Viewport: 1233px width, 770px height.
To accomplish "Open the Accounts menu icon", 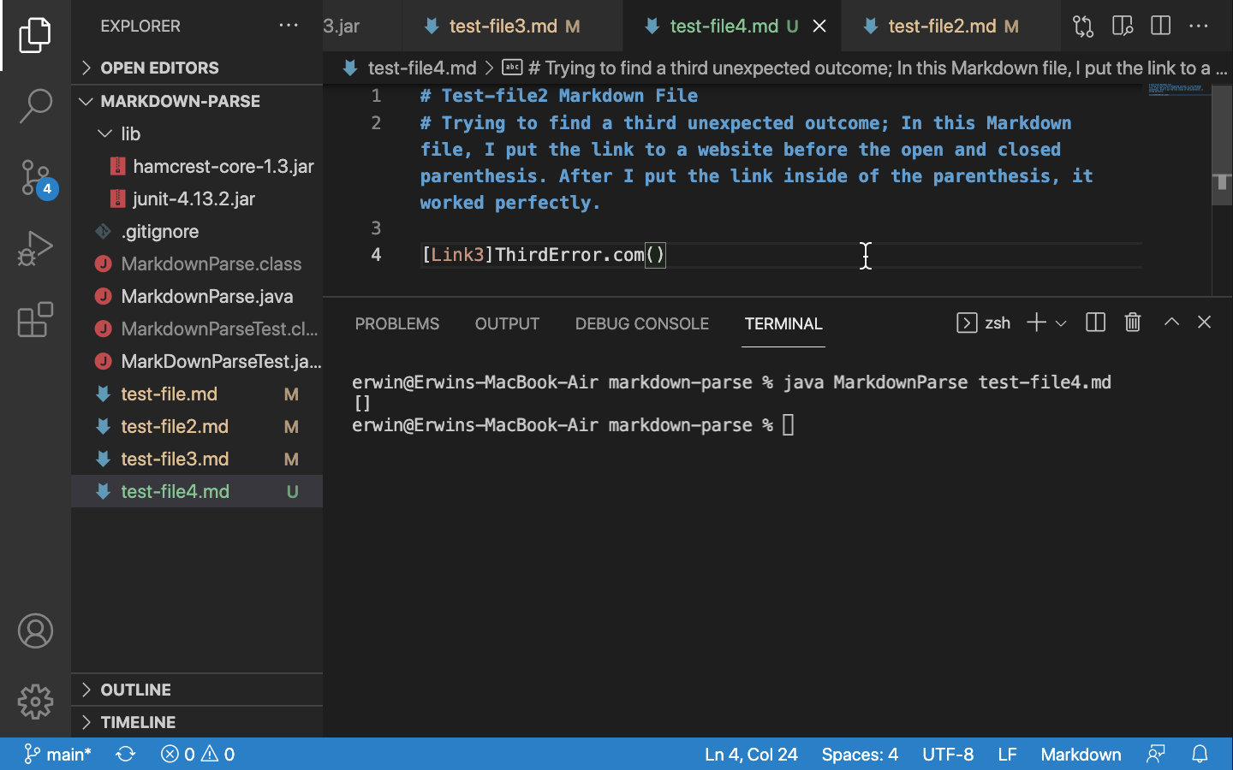I will point(35,631).
